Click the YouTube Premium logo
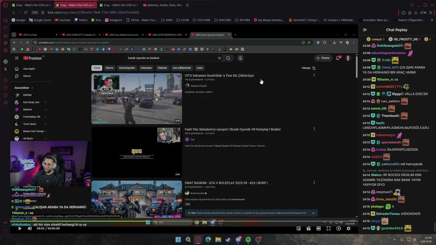The image size is (436, 245). click(x=32, y=58)
